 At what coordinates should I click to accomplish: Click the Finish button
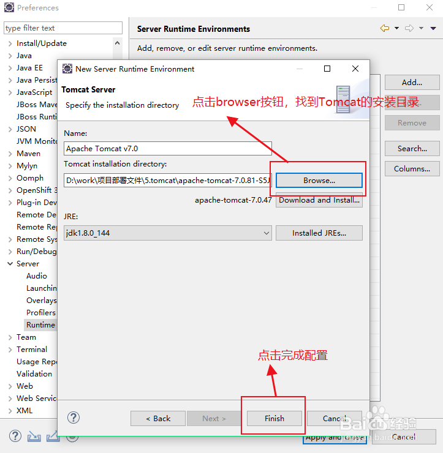[274, 418]
